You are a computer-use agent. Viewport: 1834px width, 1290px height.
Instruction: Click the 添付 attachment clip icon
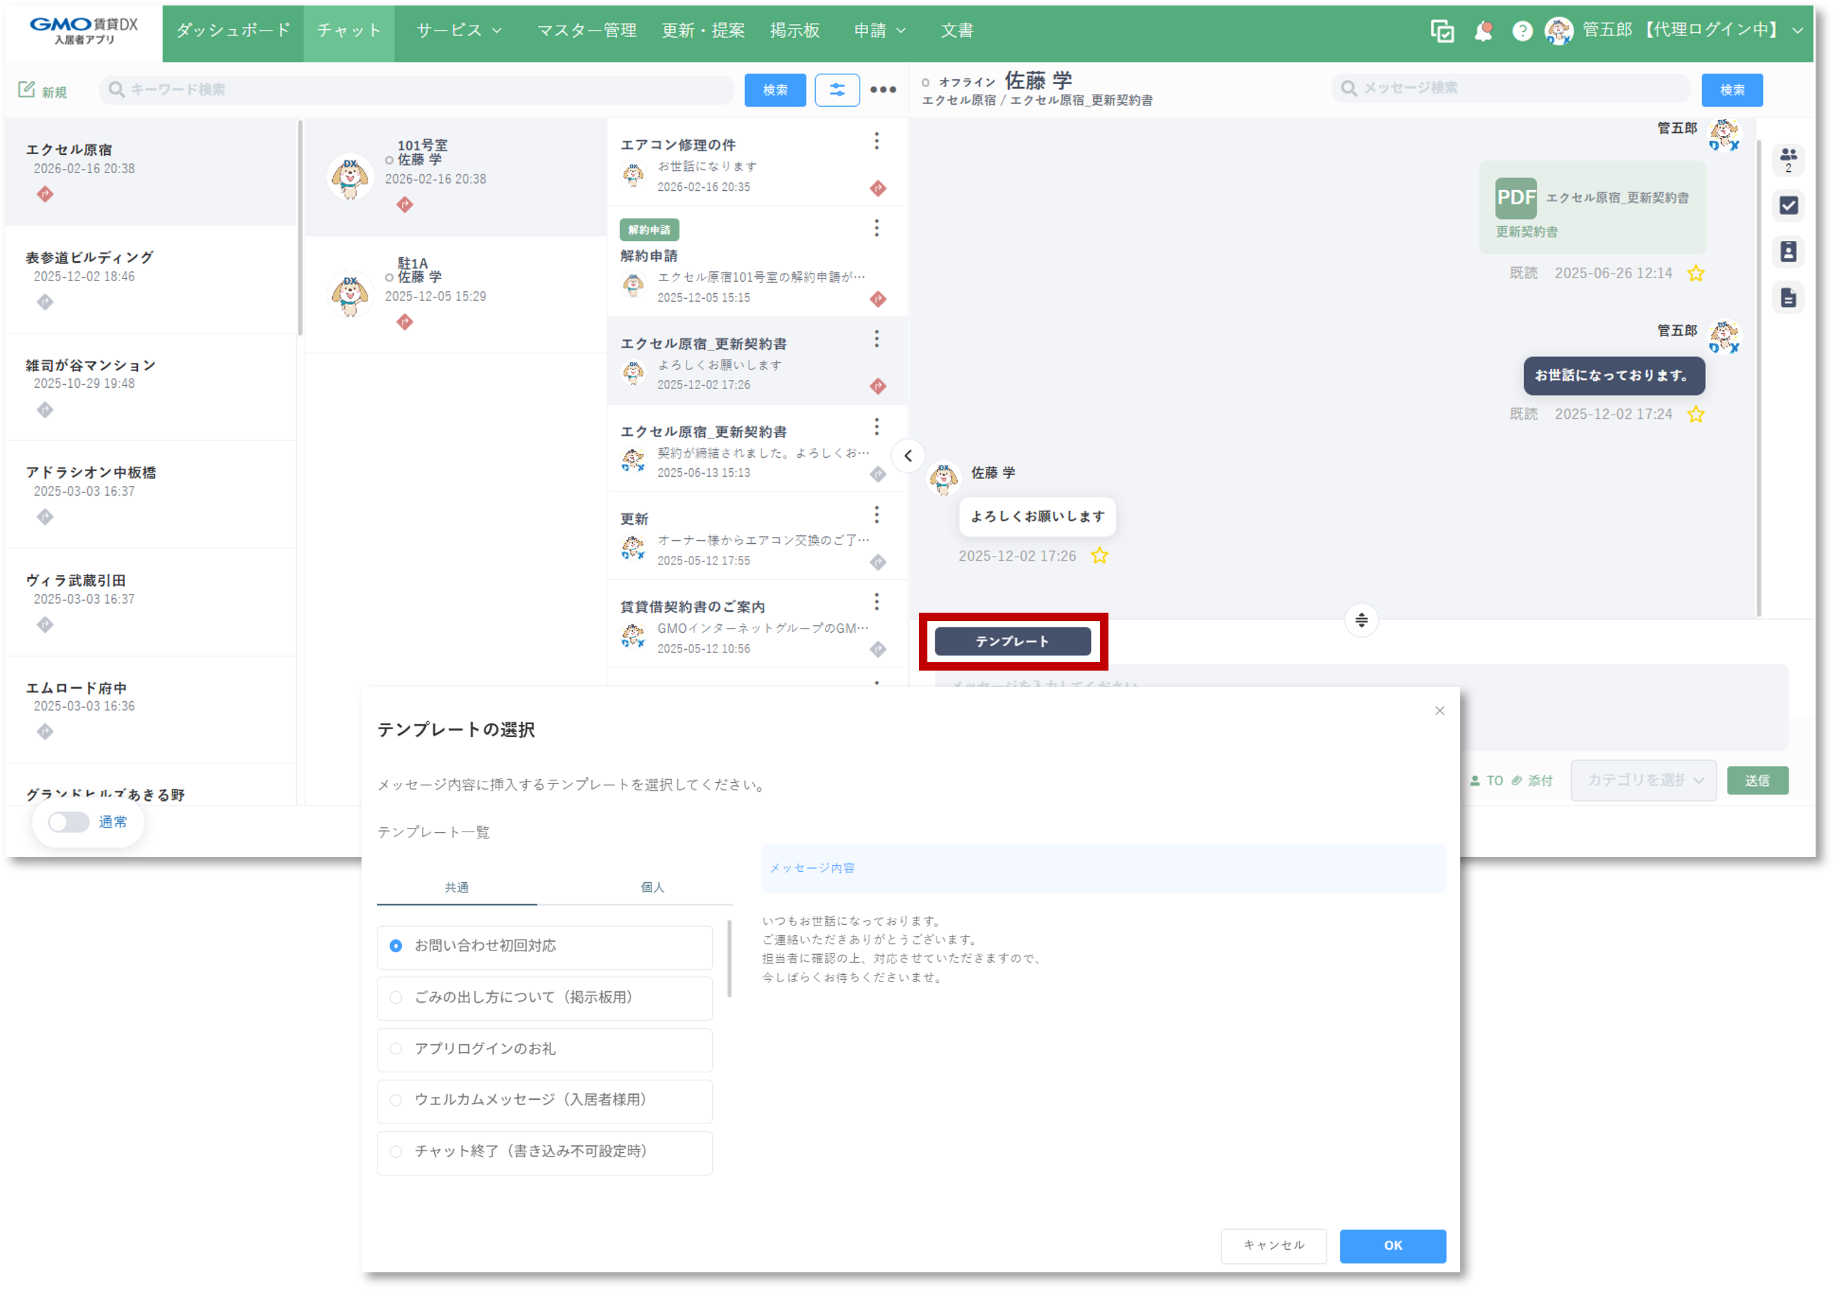pyautogui.click(x=1531, y=781)
